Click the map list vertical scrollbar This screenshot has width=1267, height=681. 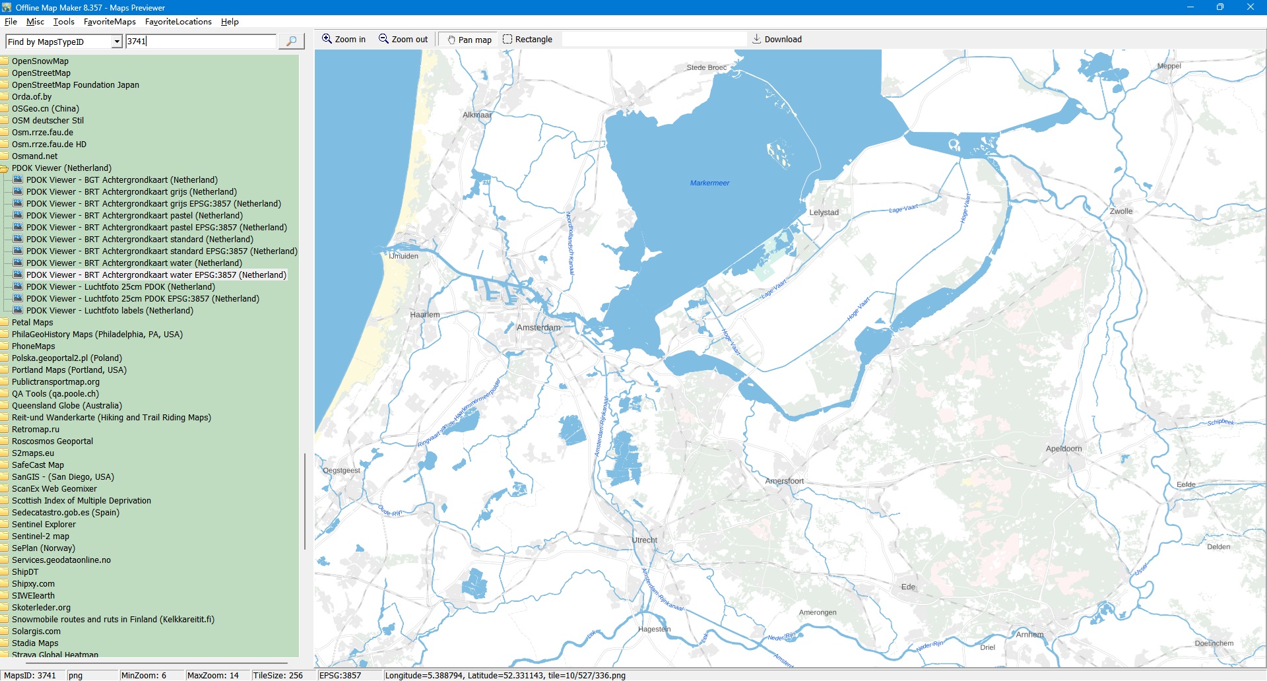[x=304, y=502]
